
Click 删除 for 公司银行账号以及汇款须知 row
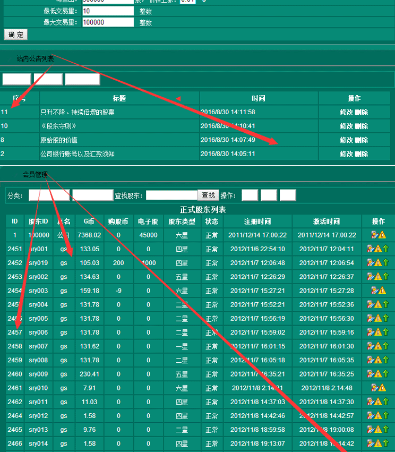pyautogui.click(x=362, y=154)
